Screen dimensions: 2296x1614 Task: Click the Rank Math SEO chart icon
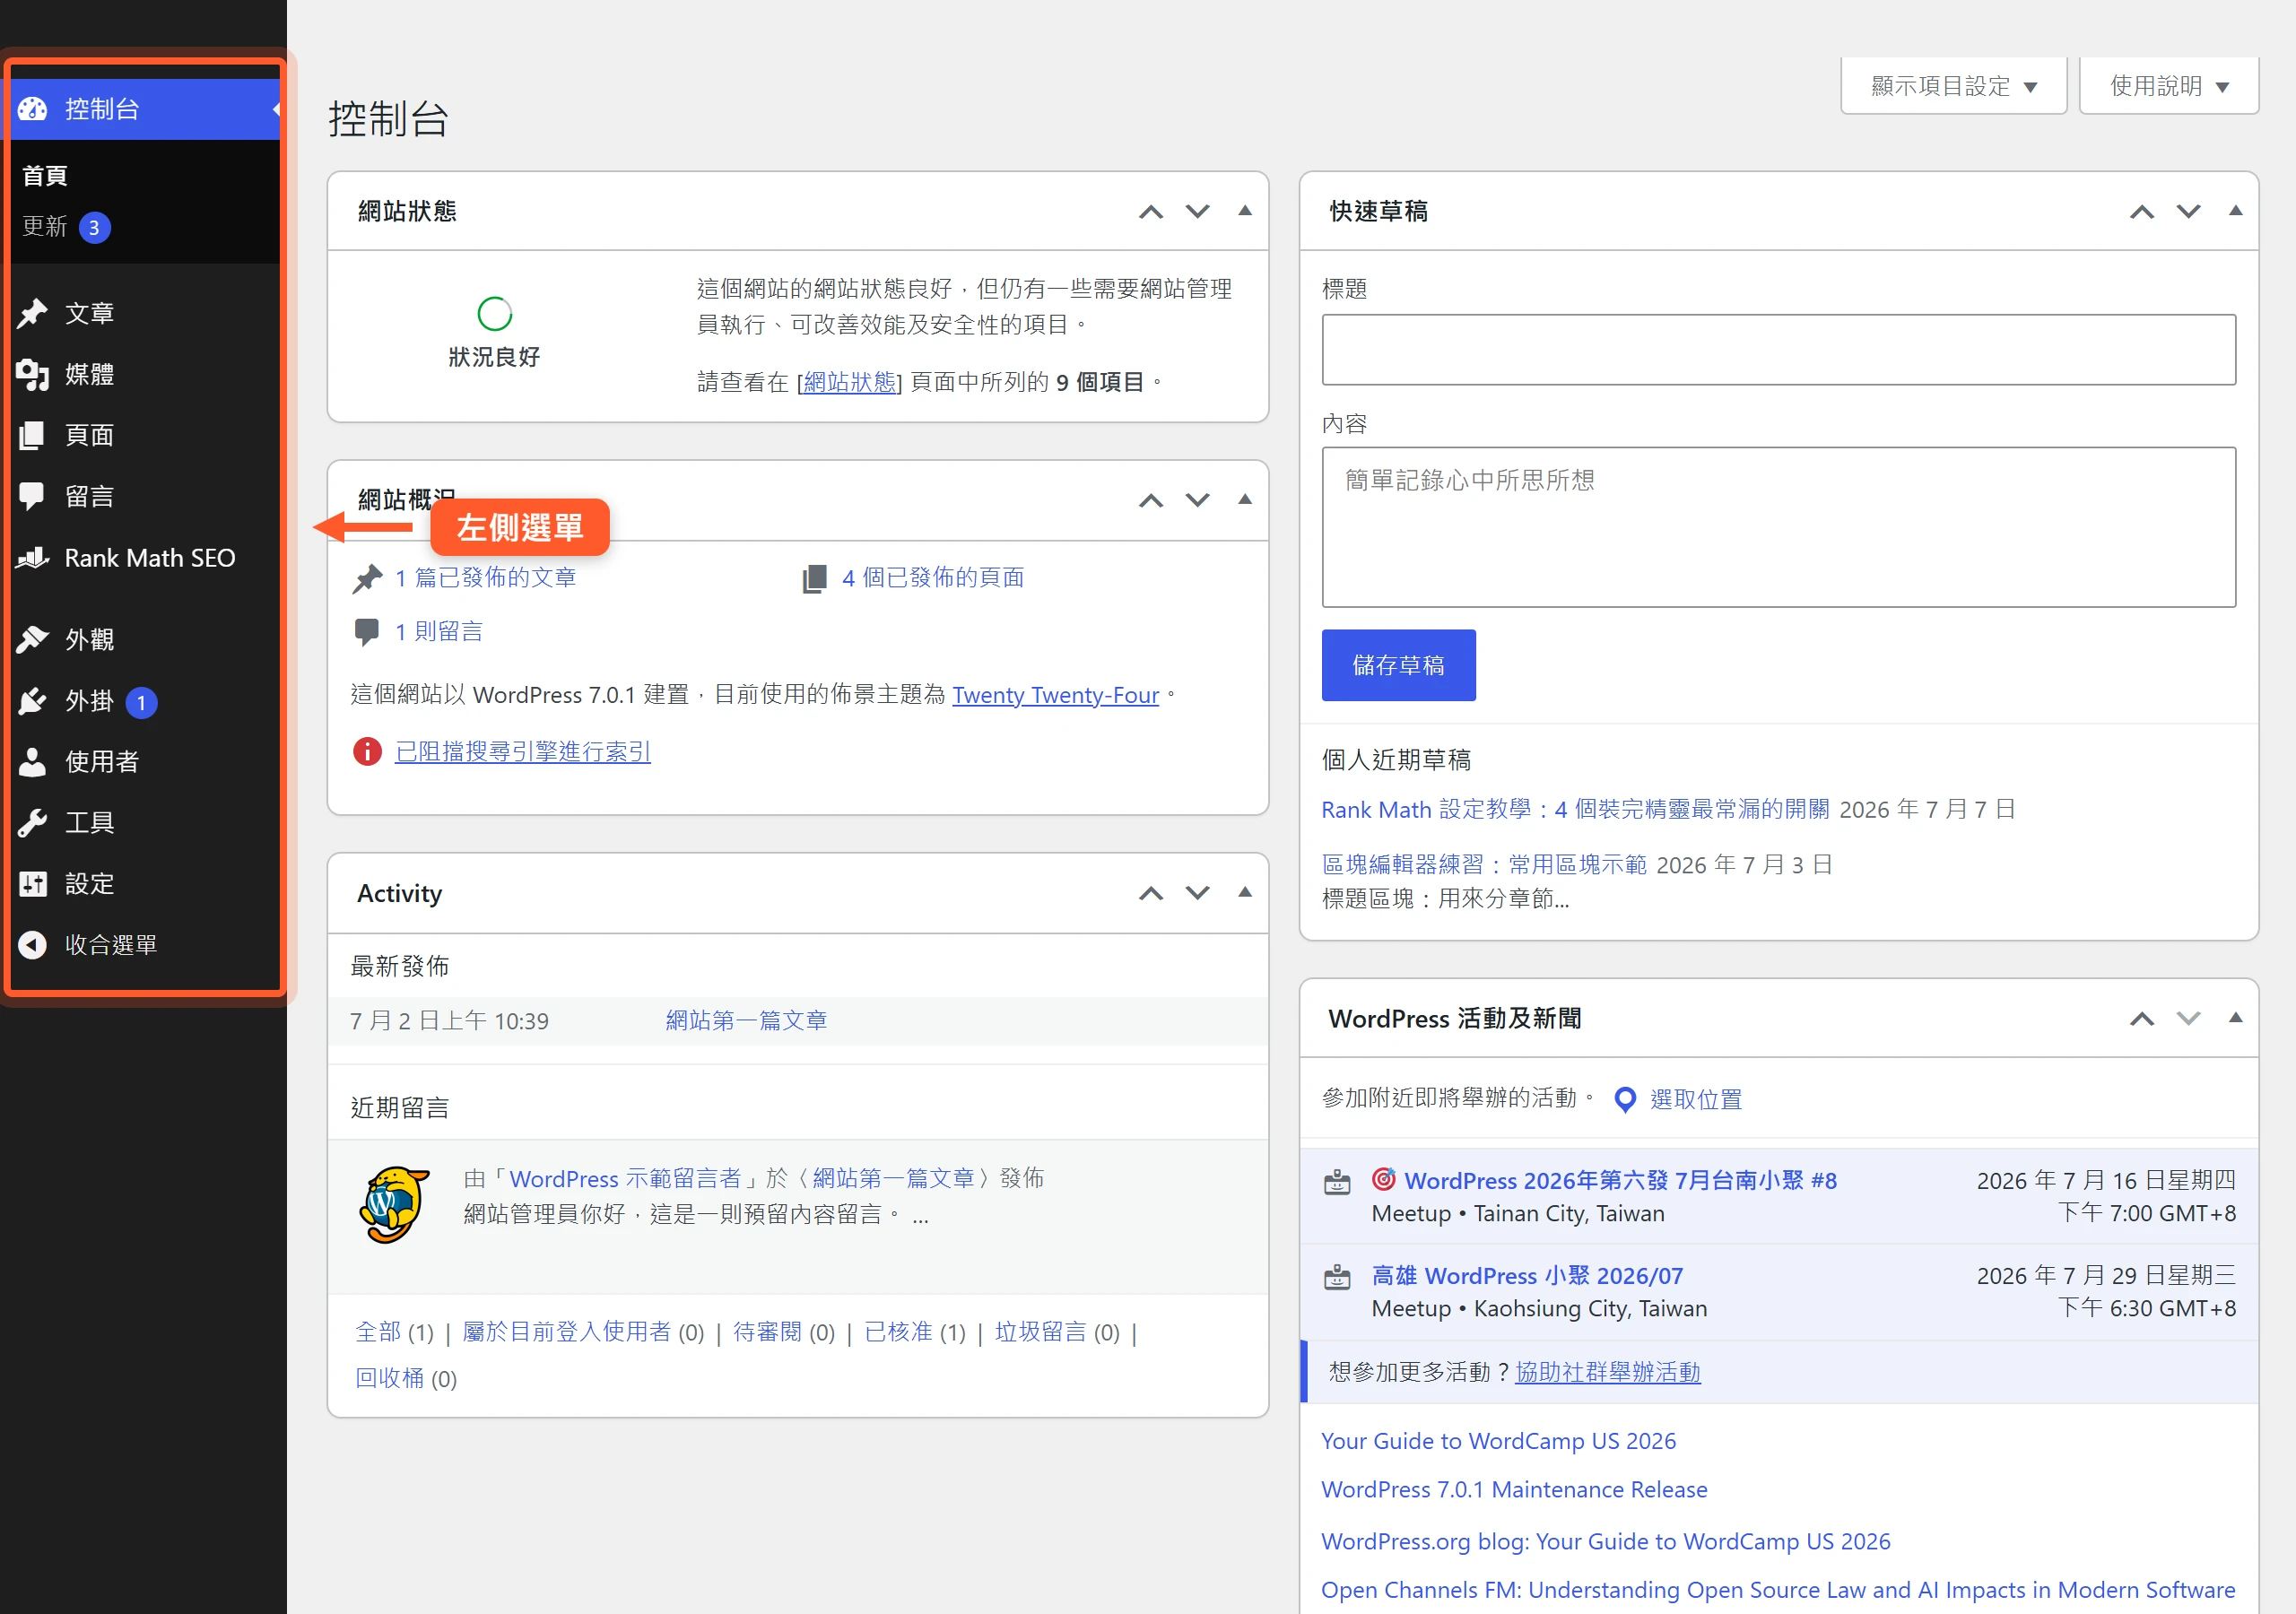coord(33,558)
